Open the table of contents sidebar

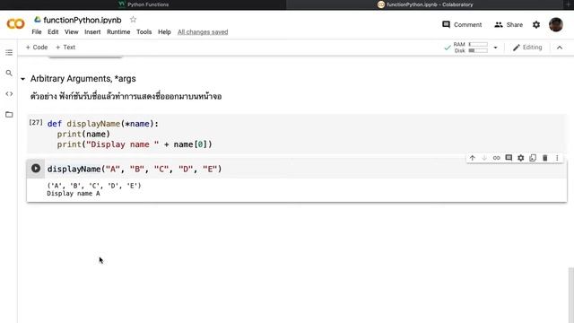[x=9, y=52]
